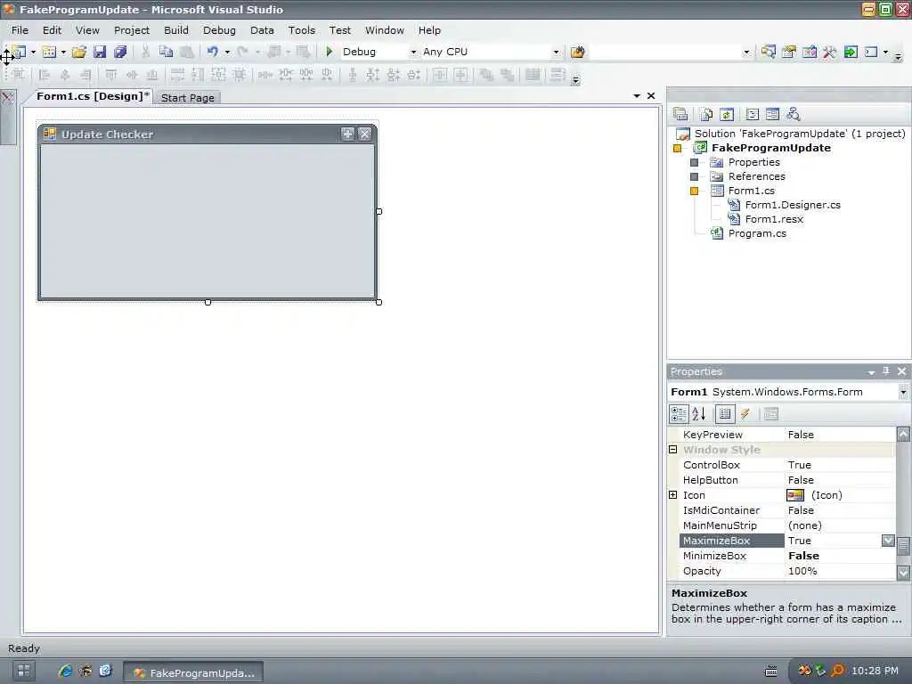
Task: Click Solution Explorer Properties icon
Action: click(680, 115)
